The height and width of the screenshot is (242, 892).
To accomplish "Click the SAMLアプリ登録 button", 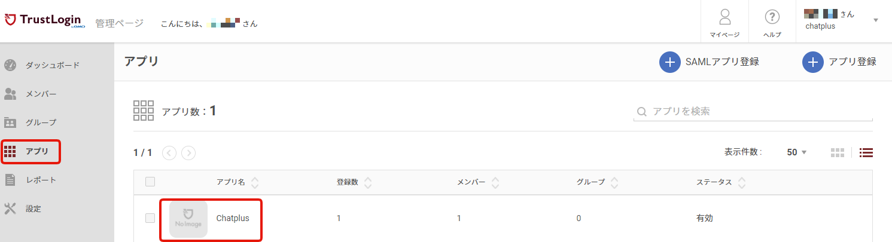I will click(x=709, y=62).
